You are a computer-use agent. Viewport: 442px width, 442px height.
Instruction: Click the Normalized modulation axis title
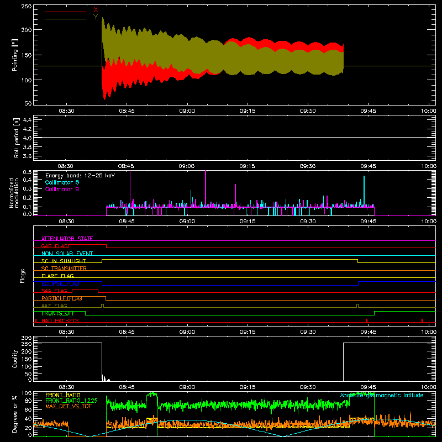(14, 193)
